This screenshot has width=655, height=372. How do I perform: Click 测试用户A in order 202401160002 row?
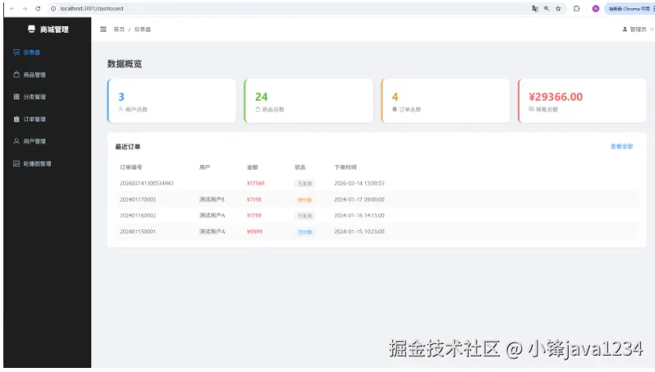click(x=212, y=215)
